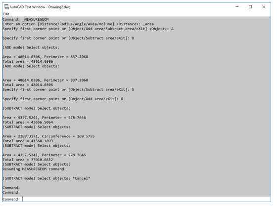Click the _MEASUREGEOM command history line
Image resolution: width=278 pixels, height=208 pixels.
(x=26, y=19)
